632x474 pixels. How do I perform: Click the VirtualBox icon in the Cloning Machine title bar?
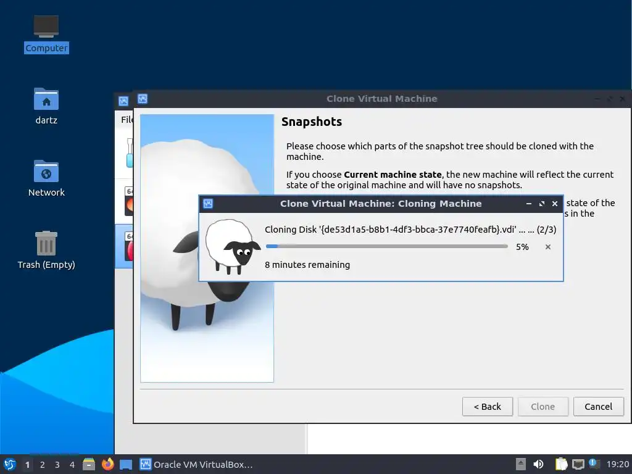[x=208, y=204]
